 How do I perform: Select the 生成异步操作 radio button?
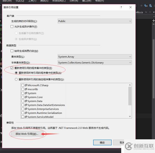16,39
